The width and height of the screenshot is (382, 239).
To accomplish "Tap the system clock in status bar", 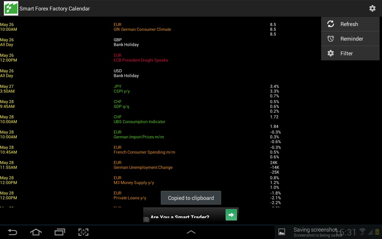I will (x=346, y=232).
